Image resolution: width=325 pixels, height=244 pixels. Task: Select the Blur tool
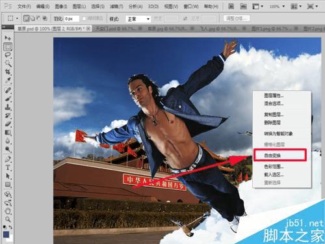[x=8, y=141]
